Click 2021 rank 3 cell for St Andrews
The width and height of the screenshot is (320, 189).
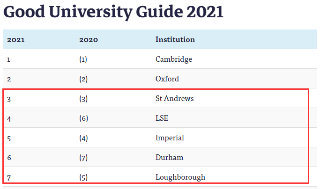click(9, 99)
